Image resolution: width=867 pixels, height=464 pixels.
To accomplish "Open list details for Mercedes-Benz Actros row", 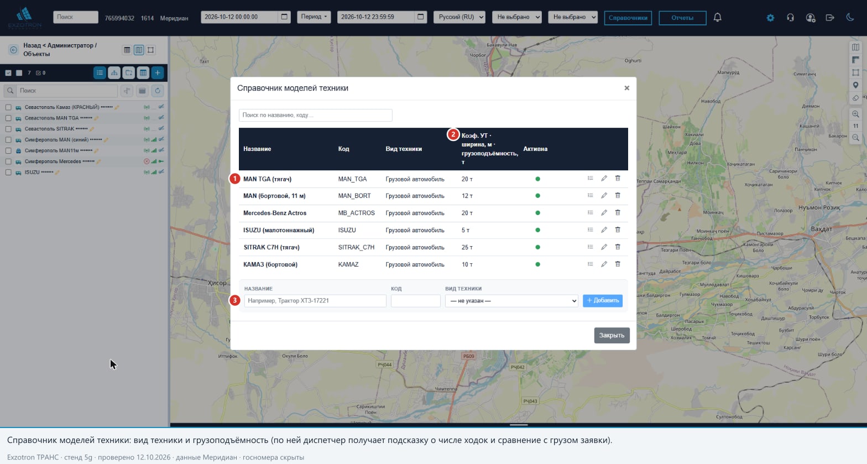I will point(590,213).
